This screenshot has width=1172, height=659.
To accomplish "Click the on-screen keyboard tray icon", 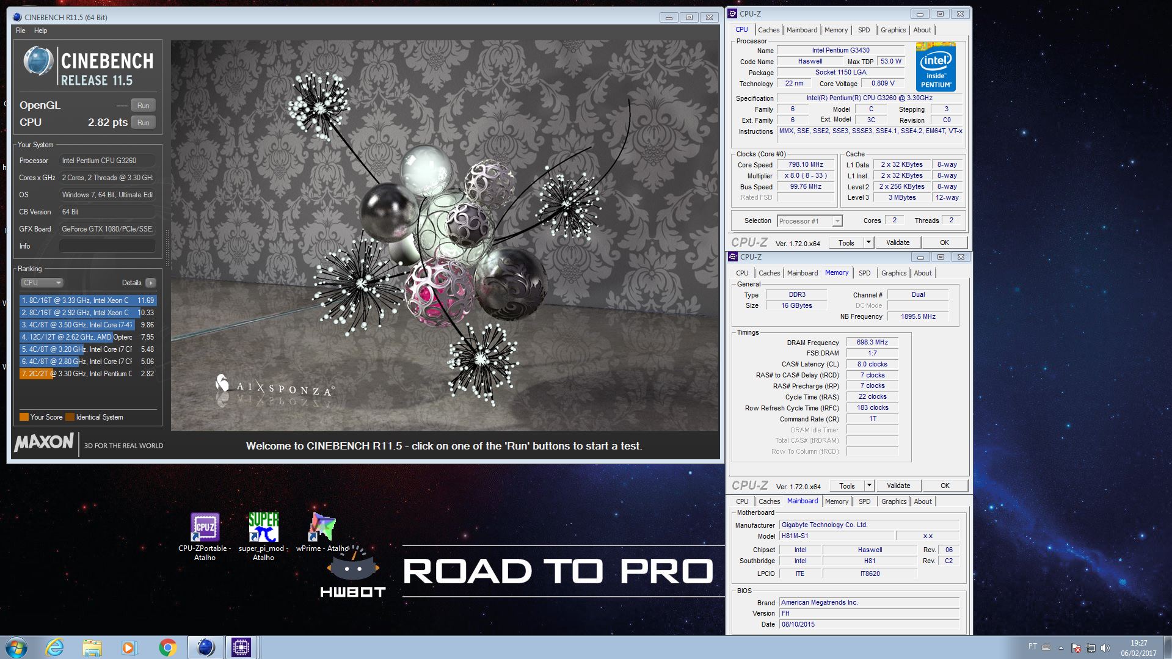I will point(1046,647).
